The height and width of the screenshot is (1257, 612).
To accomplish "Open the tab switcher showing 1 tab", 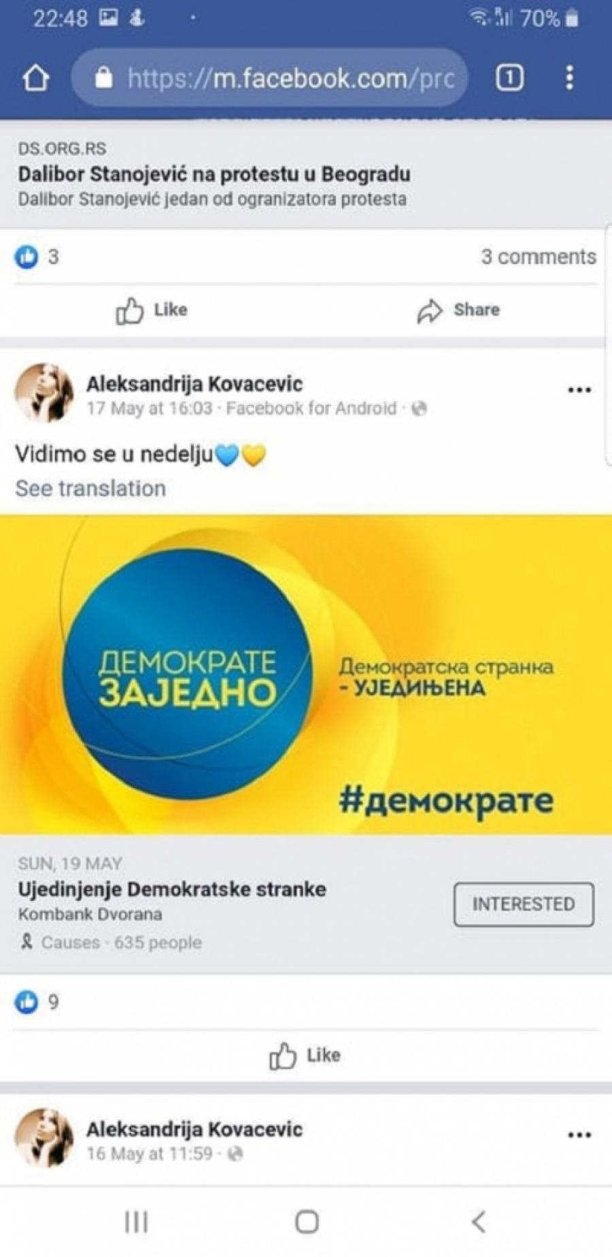I will coord(509,78).
